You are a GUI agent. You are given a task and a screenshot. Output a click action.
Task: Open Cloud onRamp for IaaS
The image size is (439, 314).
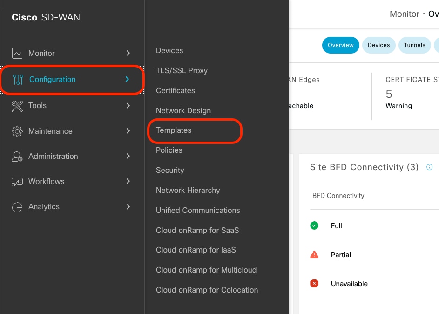coord(196,250)
